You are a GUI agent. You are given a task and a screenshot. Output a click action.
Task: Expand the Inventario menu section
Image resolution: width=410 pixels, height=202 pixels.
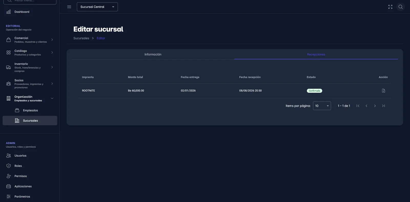30,67
